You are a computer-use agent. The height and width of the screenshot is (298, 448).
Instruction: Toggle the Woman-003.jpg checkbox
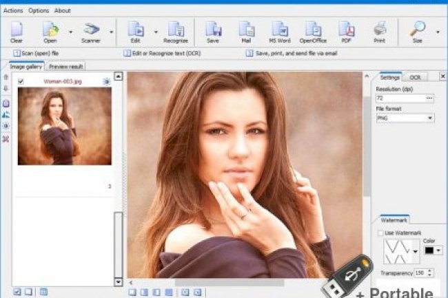[21, 81]
